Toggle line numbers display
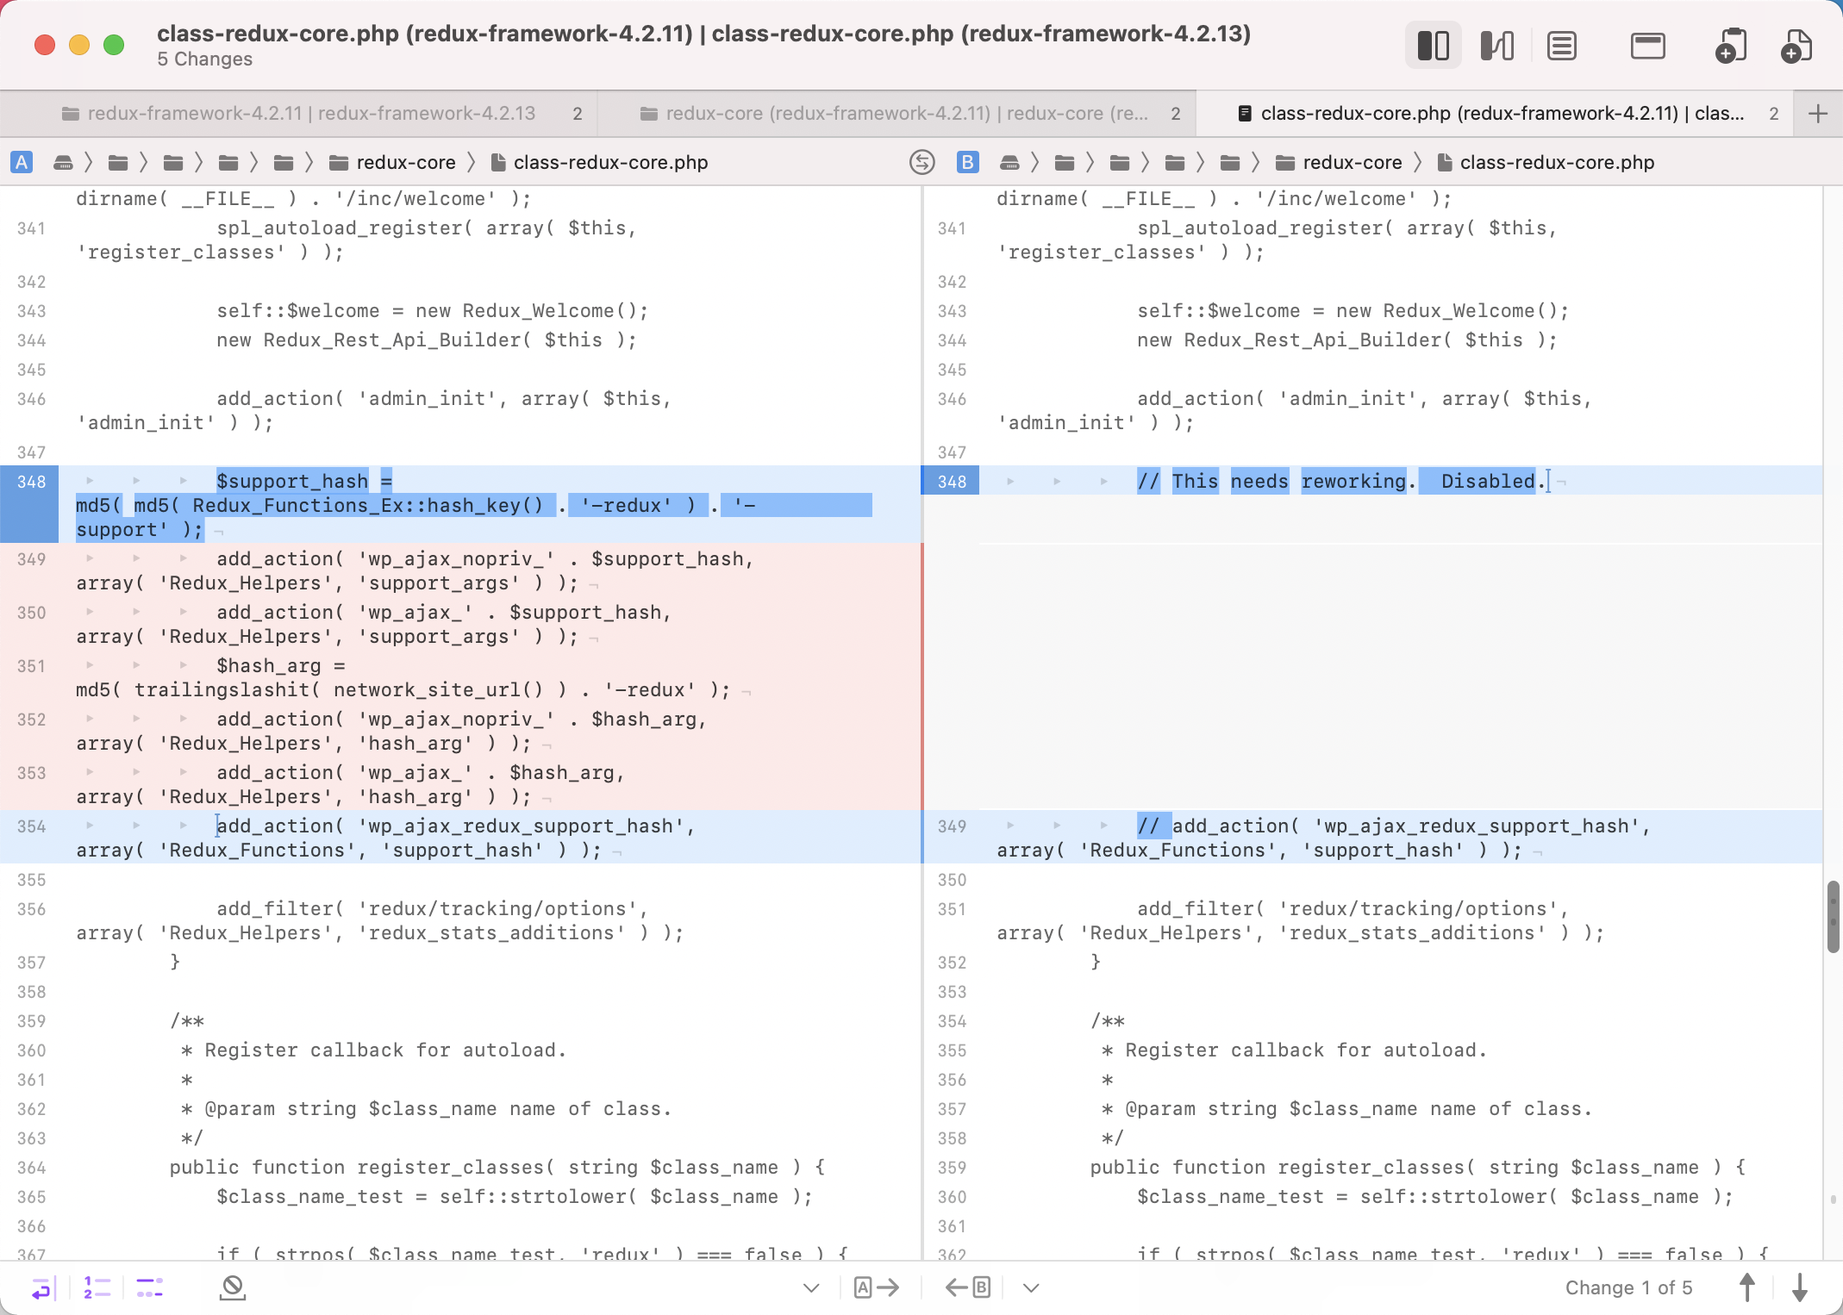Screen dimensions: 1843x1315 [x=97, y=1287]
